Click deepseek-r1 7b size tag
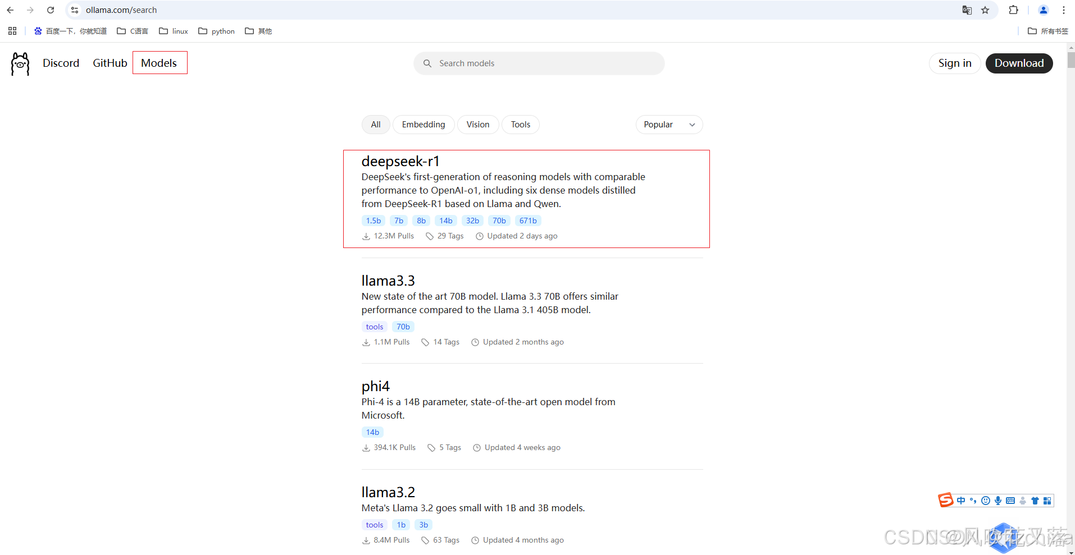This screenshot has height=555, width=1075. (x=399, y=221)
